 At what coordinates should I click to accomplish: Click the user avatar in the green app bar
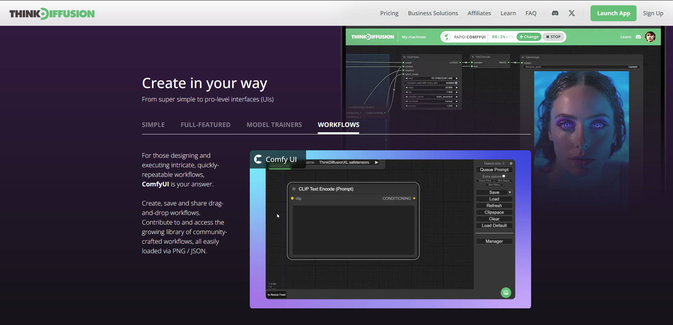(x=650, y=37)
